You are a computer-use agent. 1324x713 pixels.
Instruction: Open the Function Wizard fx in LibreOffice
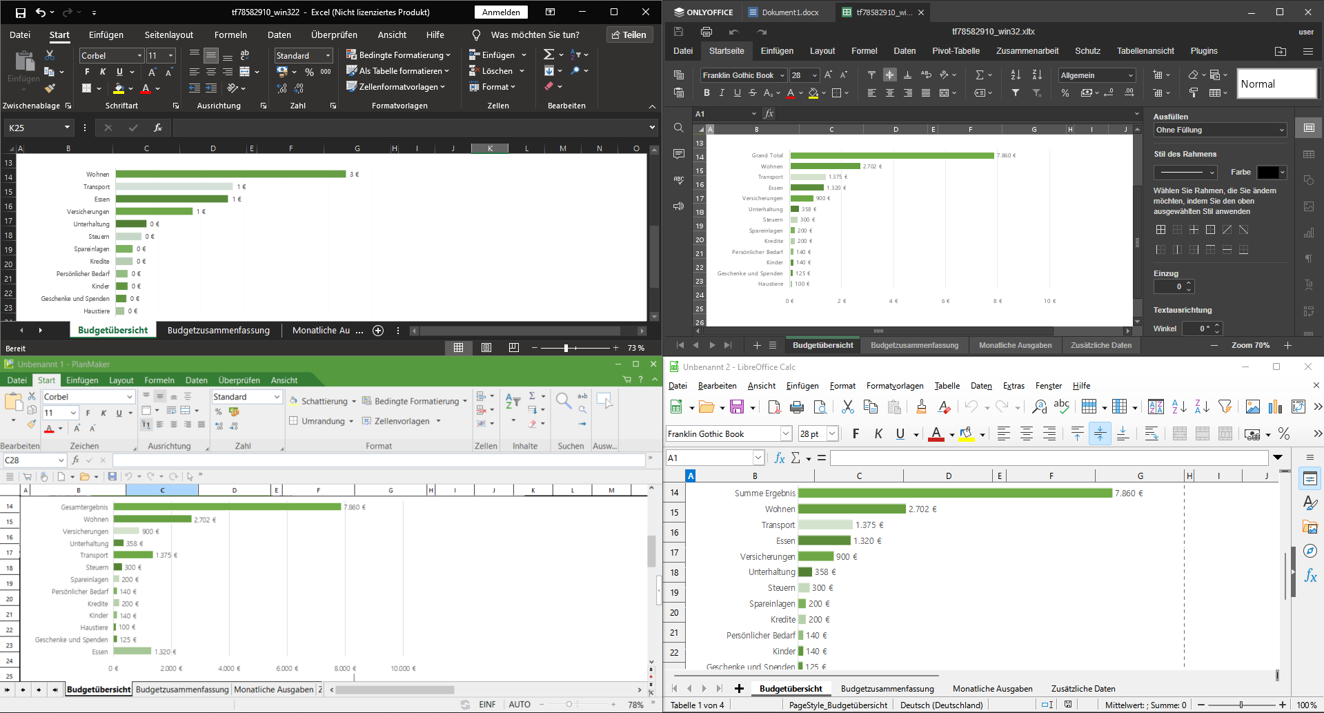(x=780, y=458)
